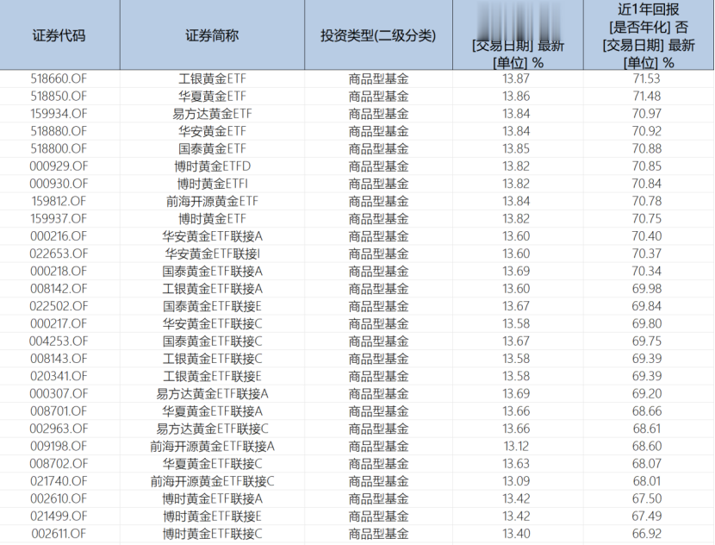Click fund code 000930.OF

point(59,184)
